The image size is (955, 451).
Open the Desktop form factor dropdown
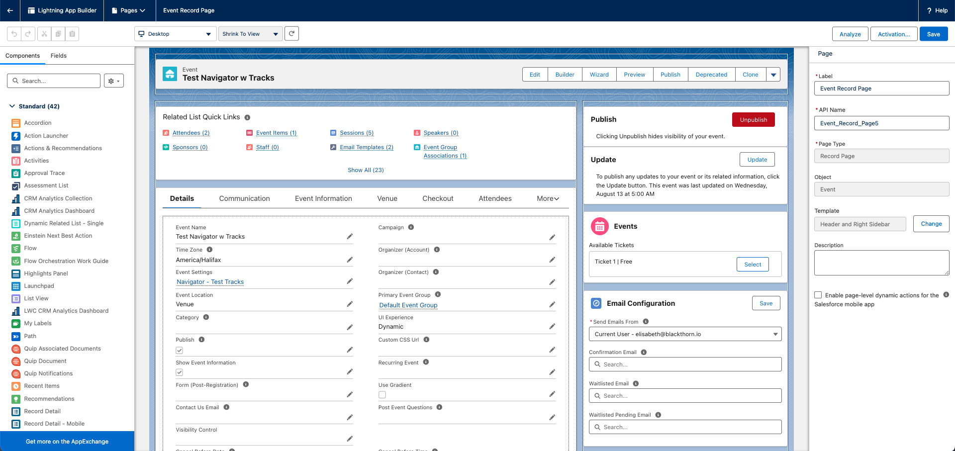176,34
